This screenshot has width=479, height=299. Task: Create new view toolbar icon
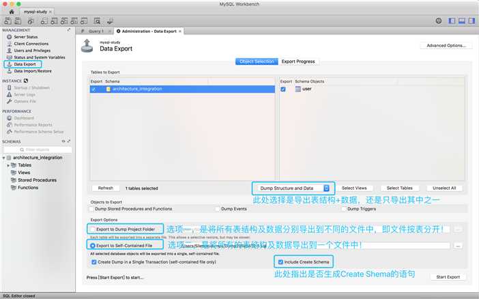point(64,21)
